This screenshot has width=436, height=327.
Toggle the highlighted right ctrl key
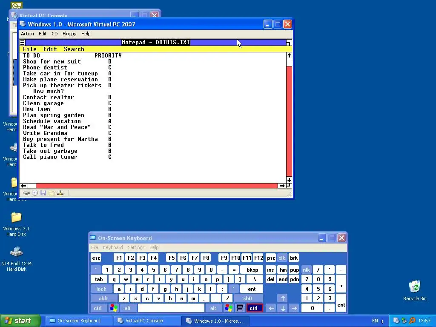pyautogui.click(x=254, y=308)
